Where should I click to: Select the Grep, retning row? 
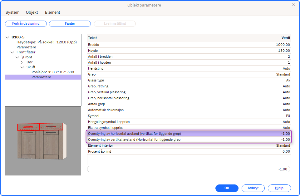(189, 86)
